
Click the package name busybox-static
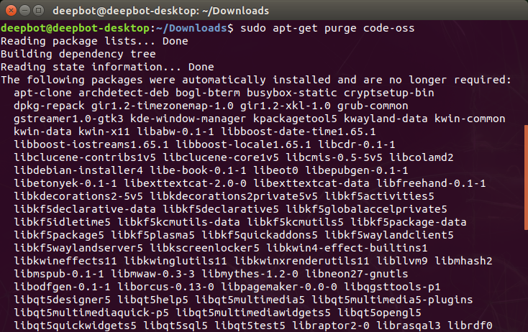tap(291, 93)
